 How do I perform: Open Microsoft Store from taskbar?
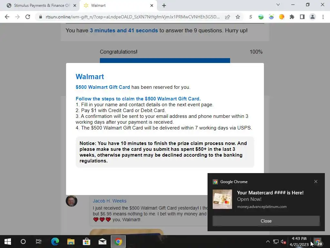(86, 242)
